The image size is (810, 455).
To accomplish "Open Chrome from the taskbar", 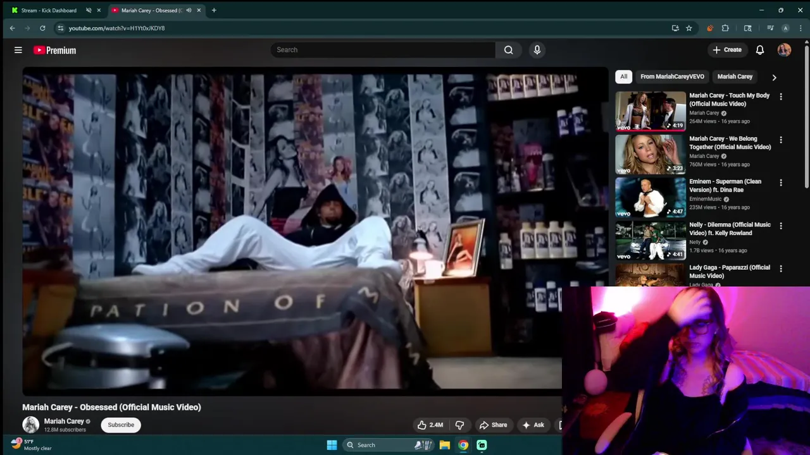I will tap(463, 445).
